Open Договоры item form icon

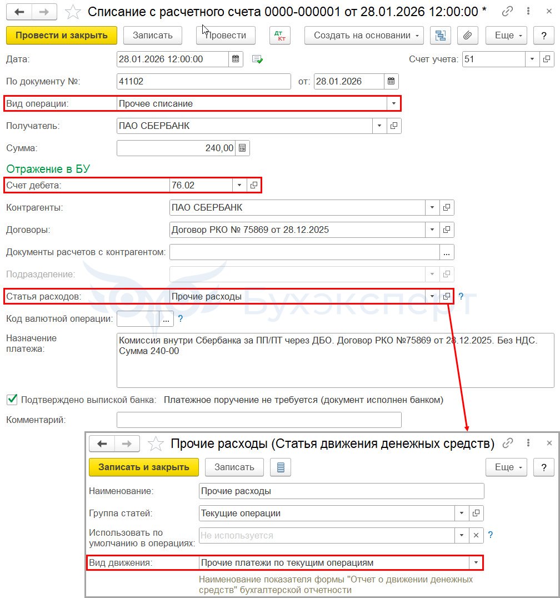[x=447, y=230]
